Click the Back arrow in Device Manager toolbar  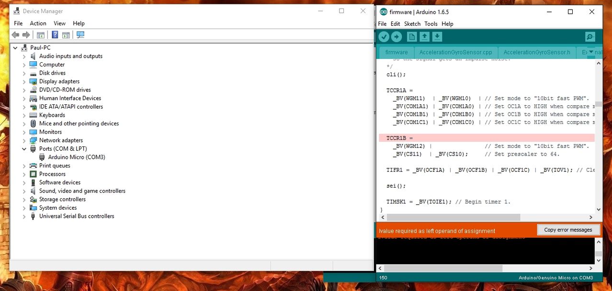(15, 35)
